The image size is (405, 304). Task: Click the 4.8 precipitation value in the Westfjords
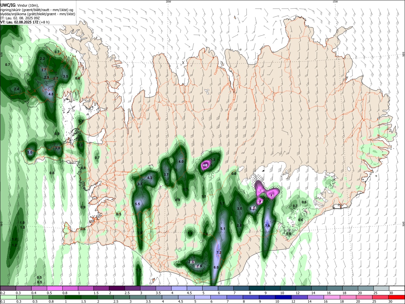pyautogui.click(x=51, y=94)
